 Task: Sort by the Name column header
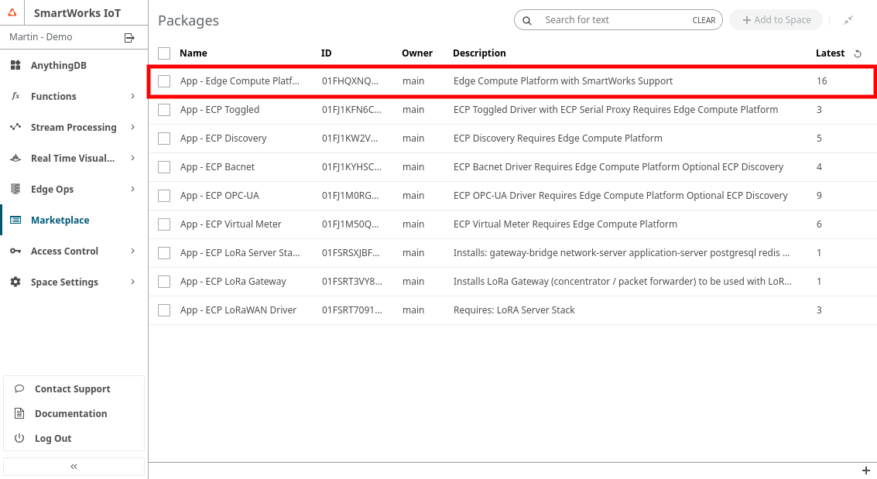(193, 53)
